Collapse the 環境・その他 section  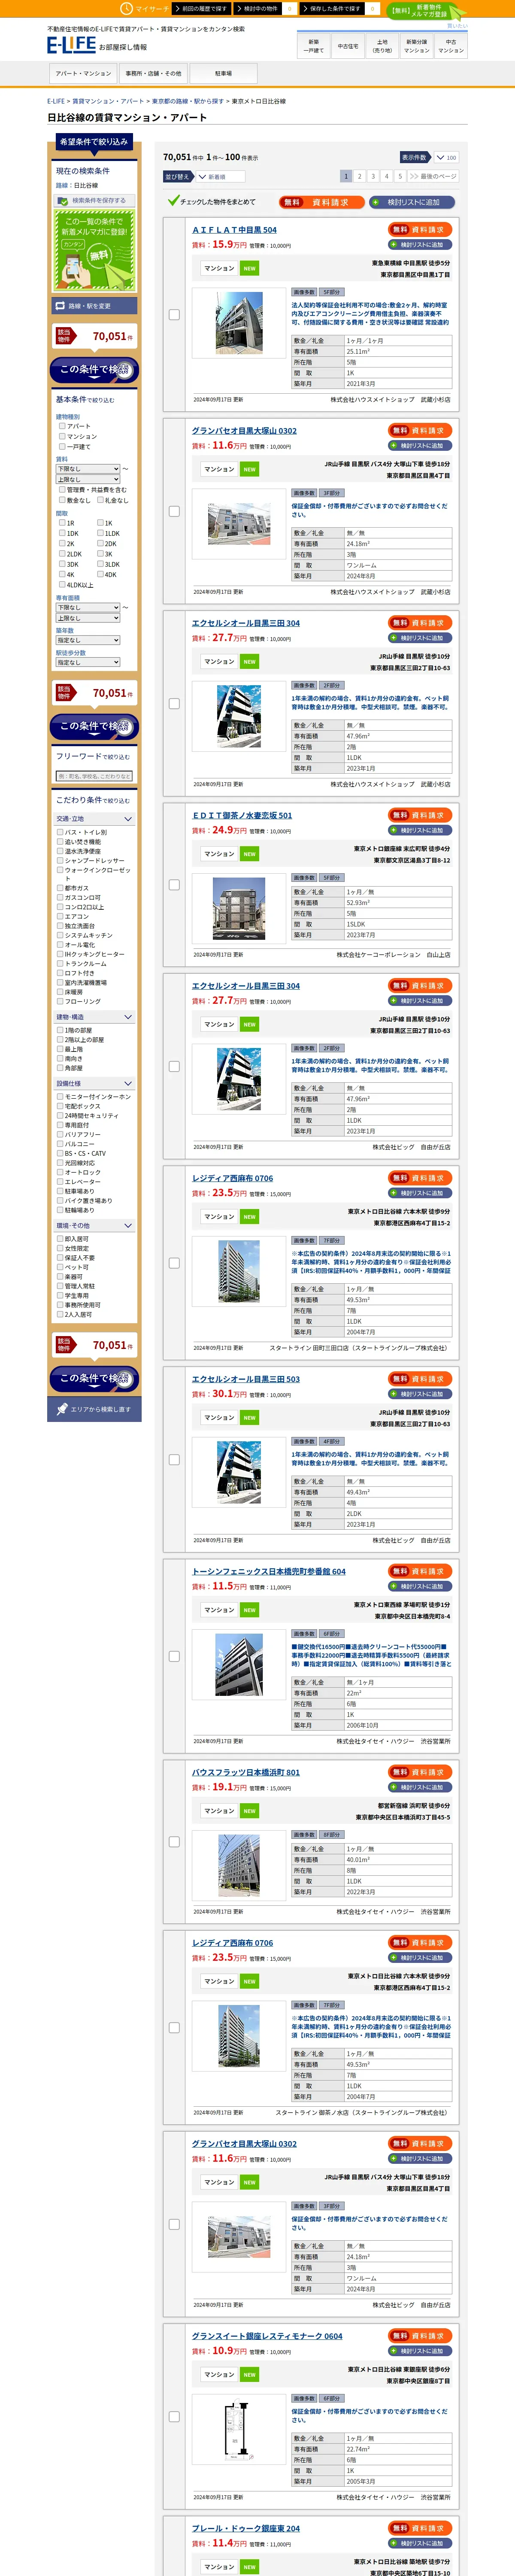pos(94,1226)
